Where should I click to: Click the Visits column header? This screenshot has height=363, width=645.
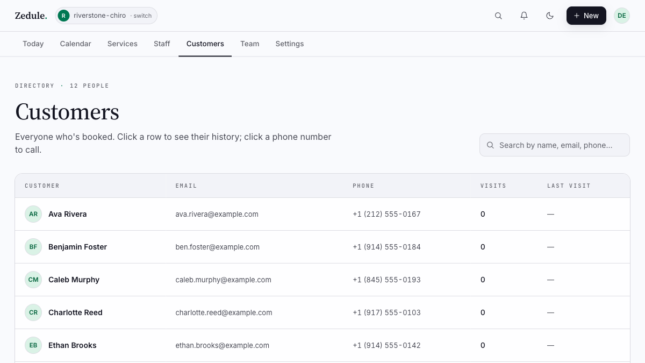[x=493, y=186]
